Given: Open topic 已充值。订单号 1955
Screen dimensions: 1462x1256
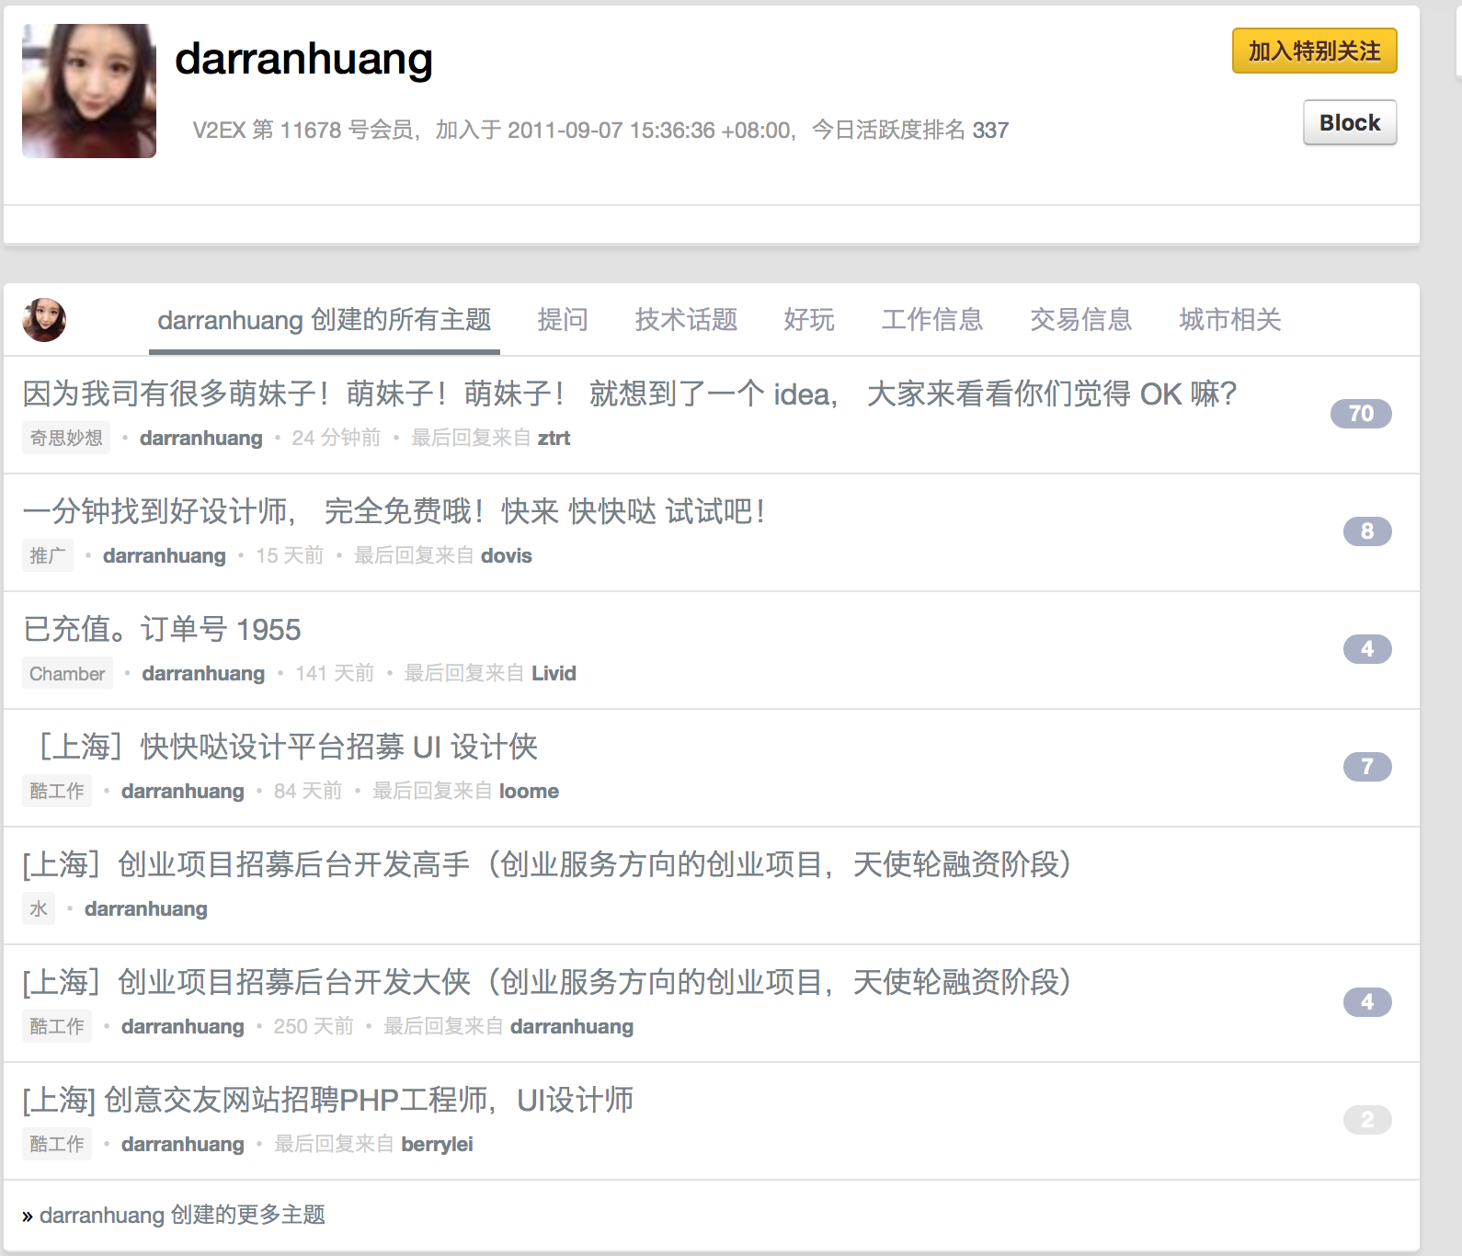Looking at the screenshot, I should click(162, 630).
